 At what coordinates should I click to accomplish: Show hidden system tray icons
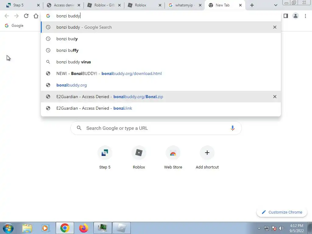[259, 229]
